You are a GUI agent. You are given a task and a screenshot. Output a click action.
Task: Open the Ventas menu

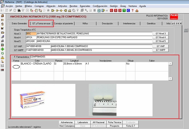19,6
